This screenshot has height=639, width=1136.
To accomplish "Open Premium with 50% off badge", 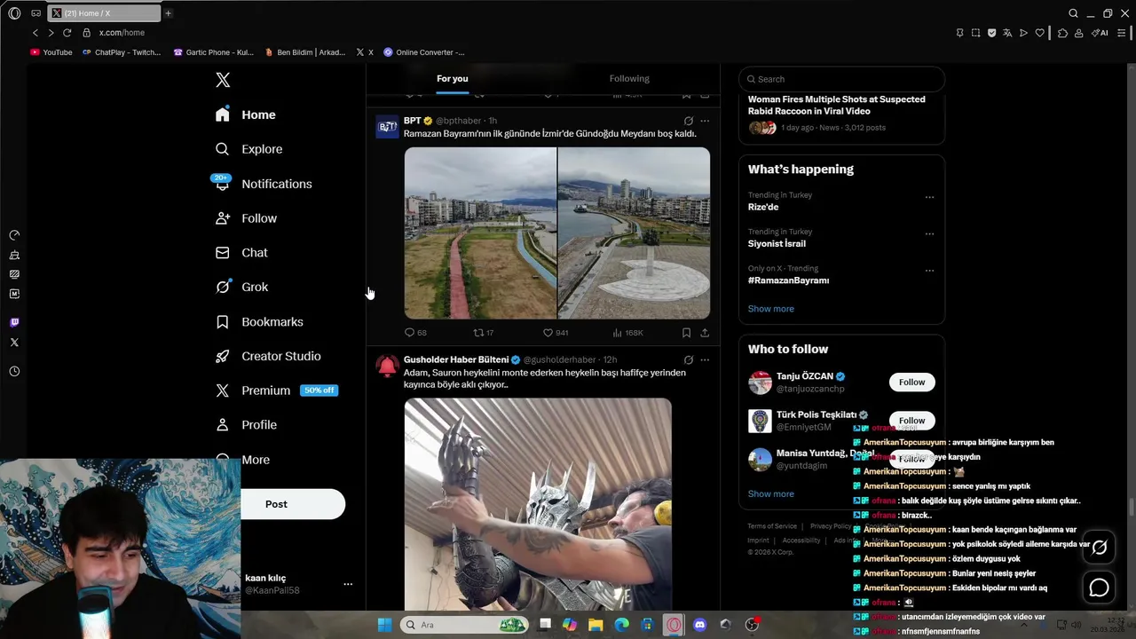I will [x=276, y=390].
